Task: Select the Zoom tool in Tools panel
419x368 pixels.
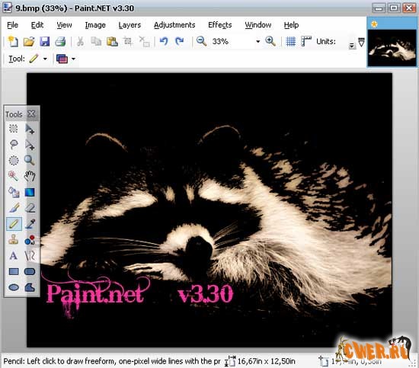Action: coord(30,160)
